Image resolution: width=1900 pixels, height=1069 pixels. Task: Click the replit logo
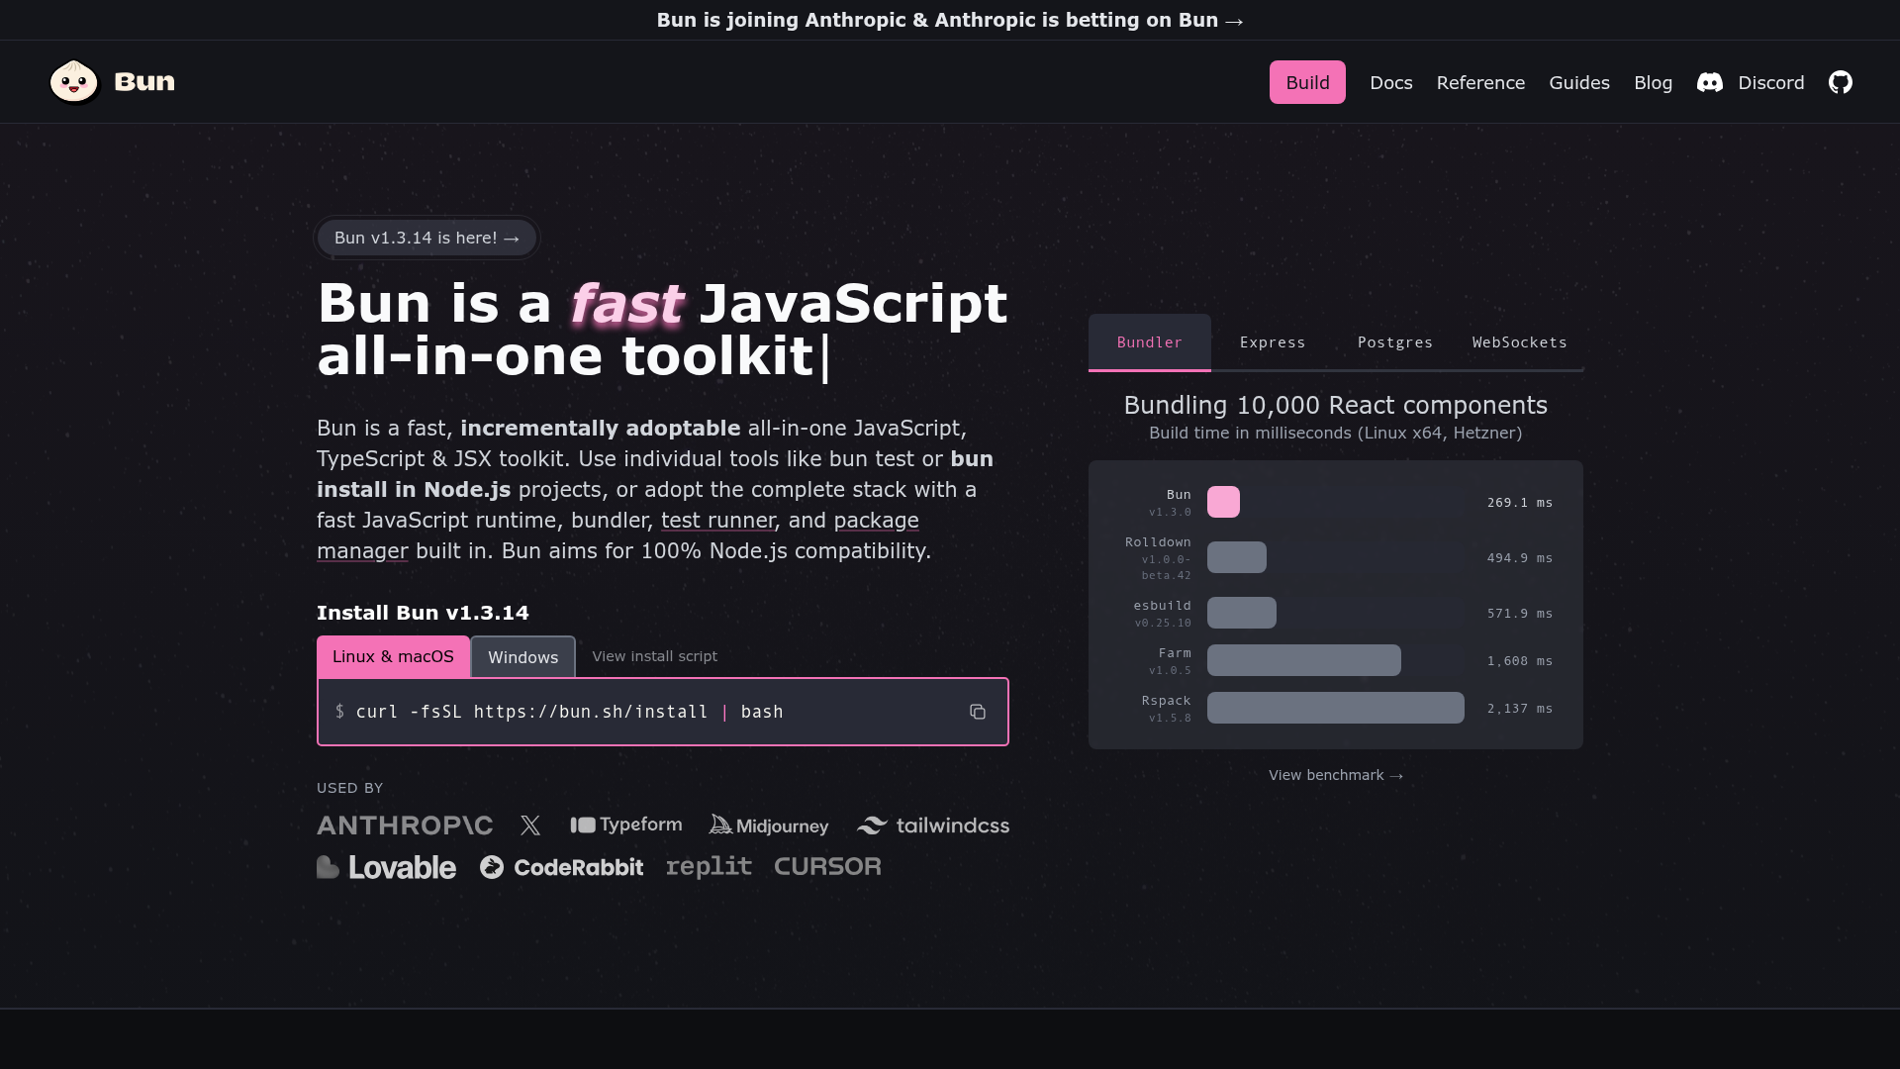[709, 867]
